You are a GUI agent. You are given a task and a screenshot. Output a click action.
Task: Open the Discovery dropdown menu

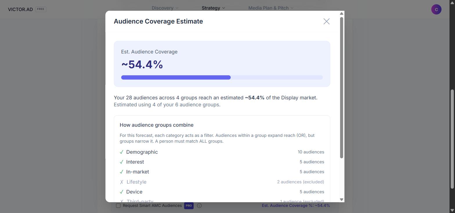point(165,8)
